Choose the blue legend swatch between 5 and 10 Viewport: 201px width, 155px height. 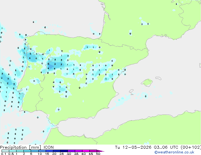tap(35, 151)
